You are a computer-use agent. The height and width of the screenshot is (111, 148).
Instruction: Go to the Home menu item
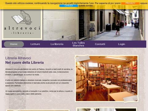pyautogui.click(x=14, y=44)
